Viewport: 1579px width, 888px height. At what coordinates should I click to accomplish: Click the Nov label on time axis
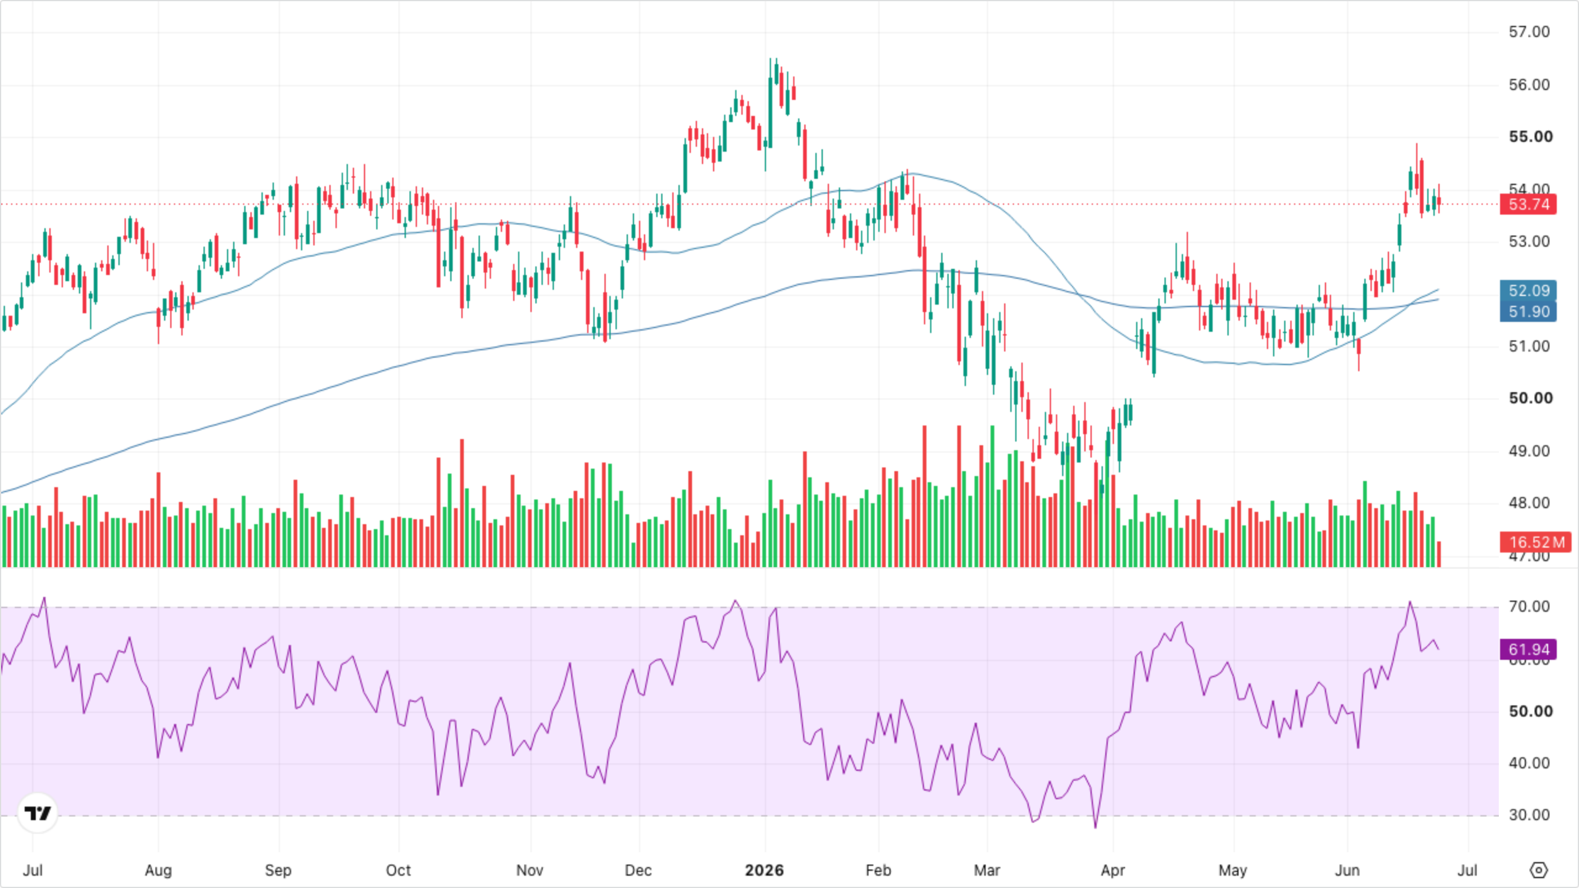point(530,870)
